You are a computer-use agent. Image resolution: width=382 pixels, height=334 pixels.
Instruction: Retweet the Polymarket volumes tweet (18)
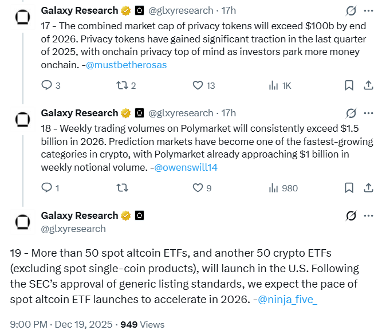(121, 187)
